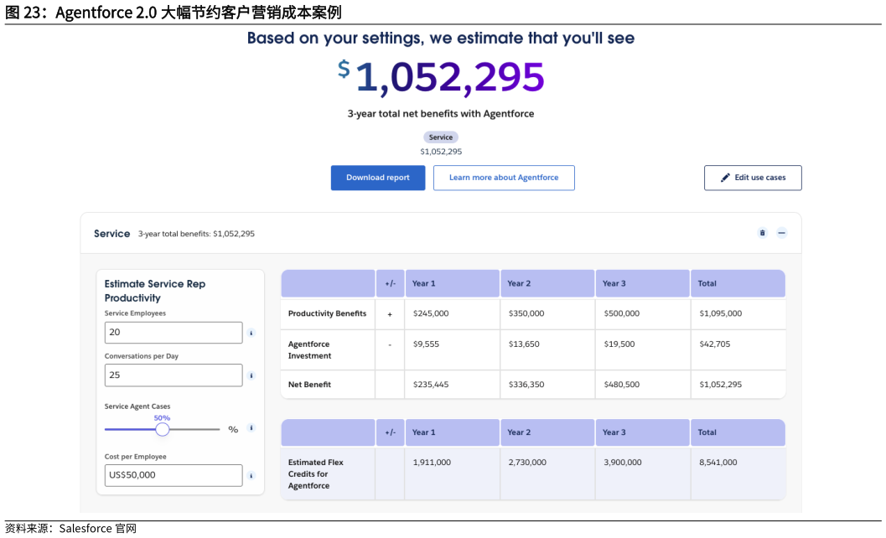Viewport: 886px width, 538px height.
Task: Select the Productivity Benefits row label
Action: pyautogui.click(x=327, y=313)
